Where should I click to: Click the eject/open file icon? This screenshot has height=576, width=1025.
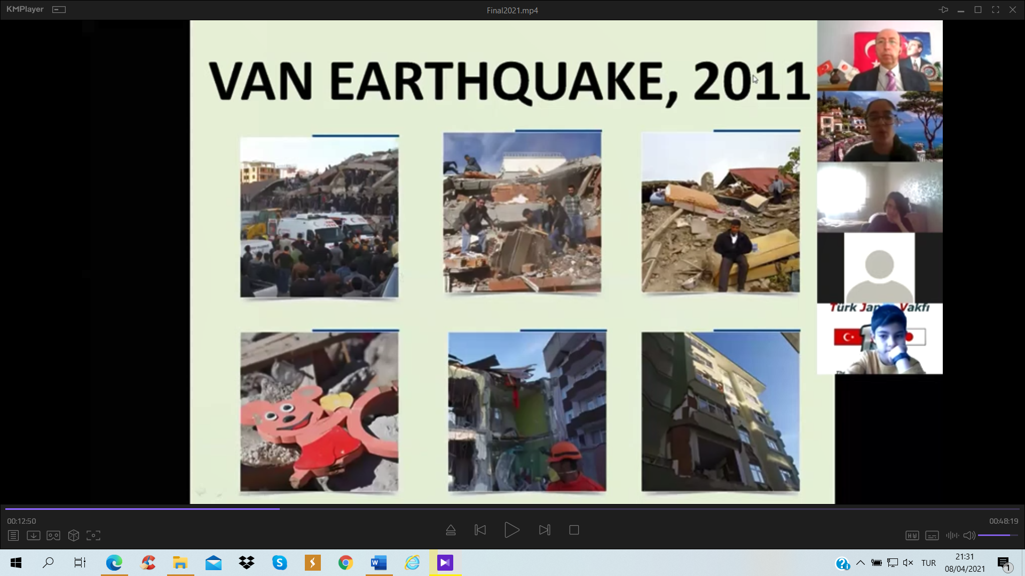(451, 530)
